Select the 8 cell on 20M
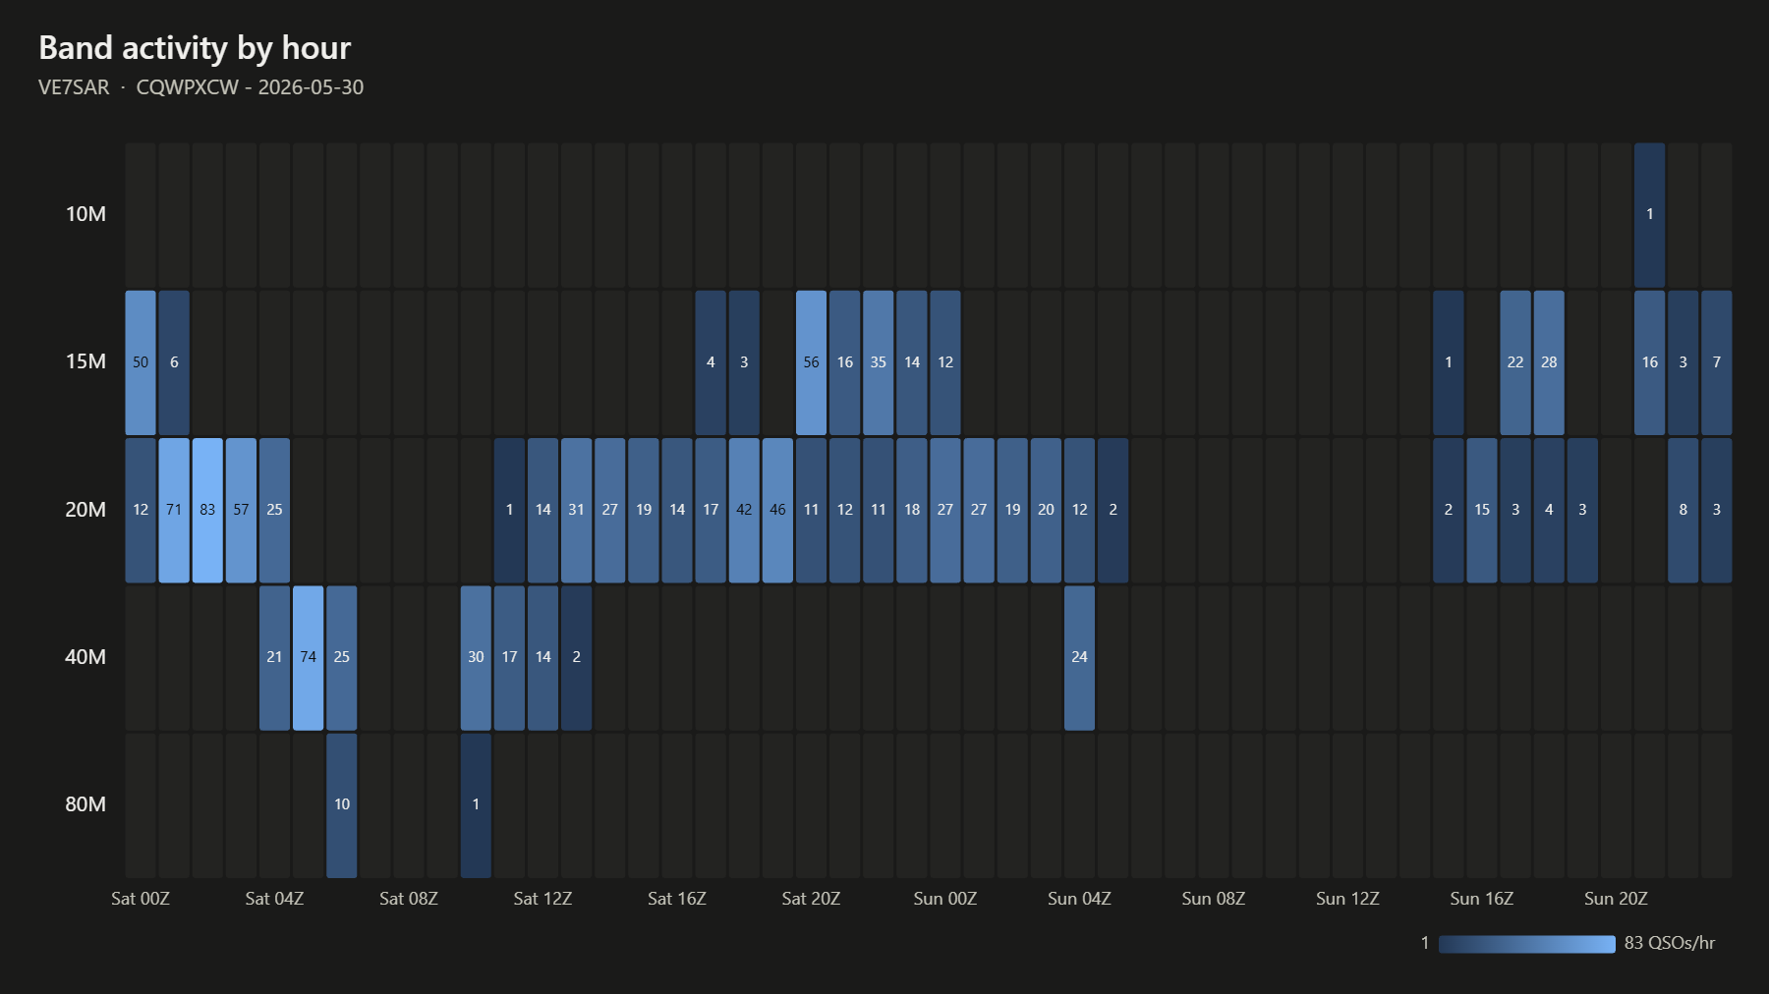Screen dimensions: 1769x994 point(1683,510)
